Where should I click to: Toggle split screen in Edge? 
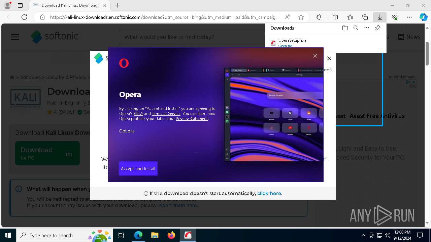point(335,17)
